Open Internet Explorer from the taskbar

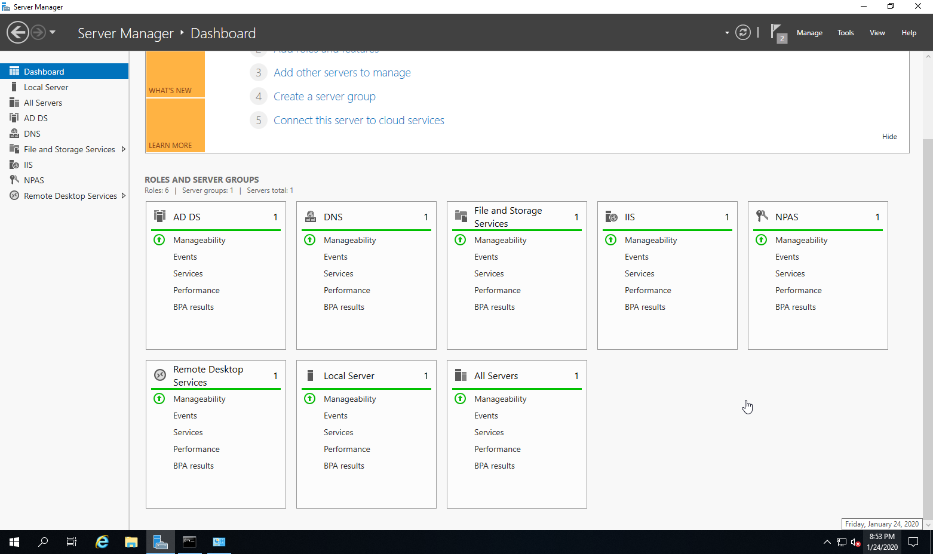point(102,542)
